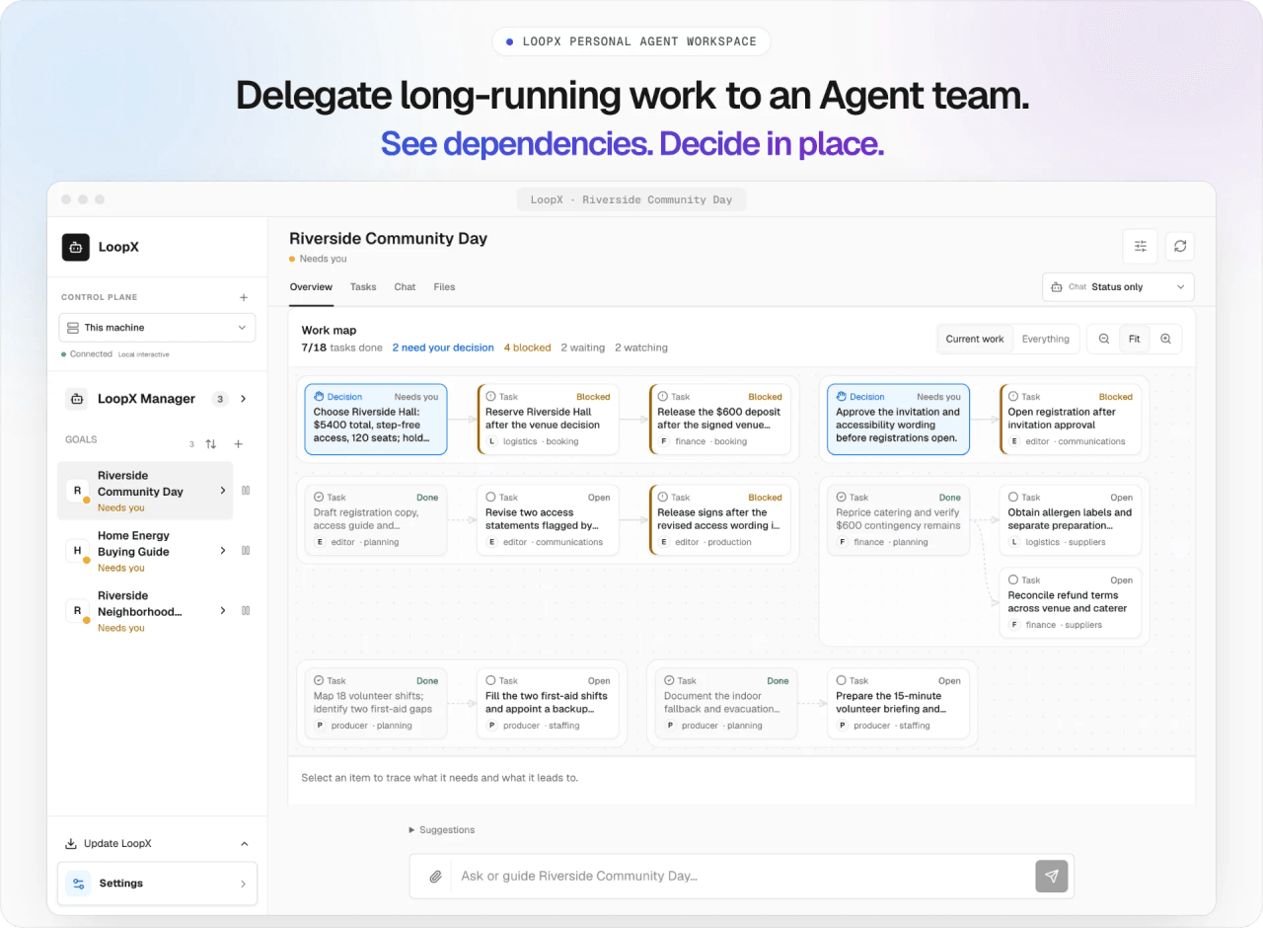Collapse the Update LoopX section chevron
The width and height of the screenshot is (1263, 928).
245,844
